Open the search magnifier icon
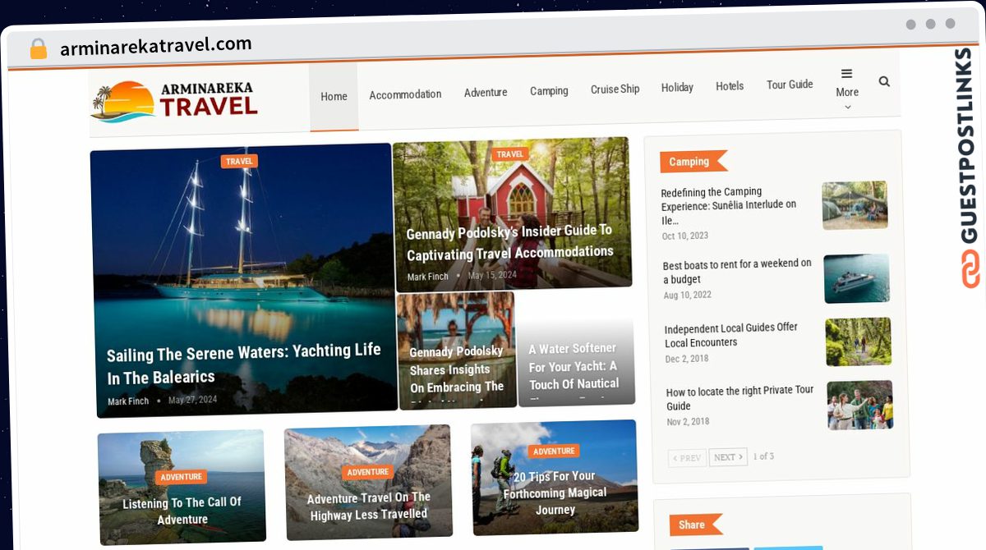The image size is (986, 550). [x=884, y=81]
